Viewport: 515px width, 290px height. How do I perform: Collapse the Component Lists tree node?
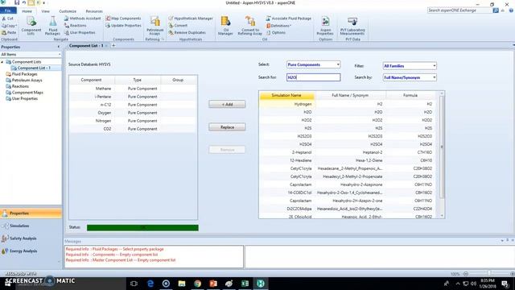coord(2,62)
